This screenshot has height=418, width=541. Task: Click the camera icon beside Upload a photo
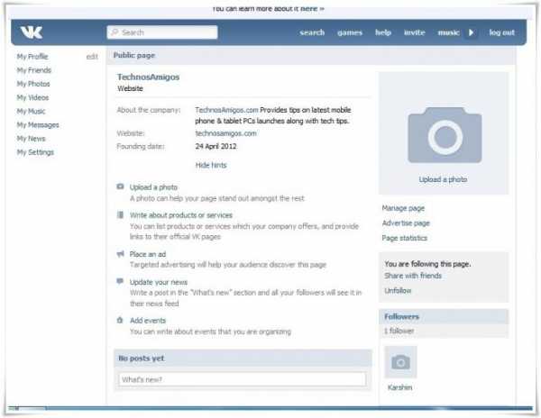(121, 187)
